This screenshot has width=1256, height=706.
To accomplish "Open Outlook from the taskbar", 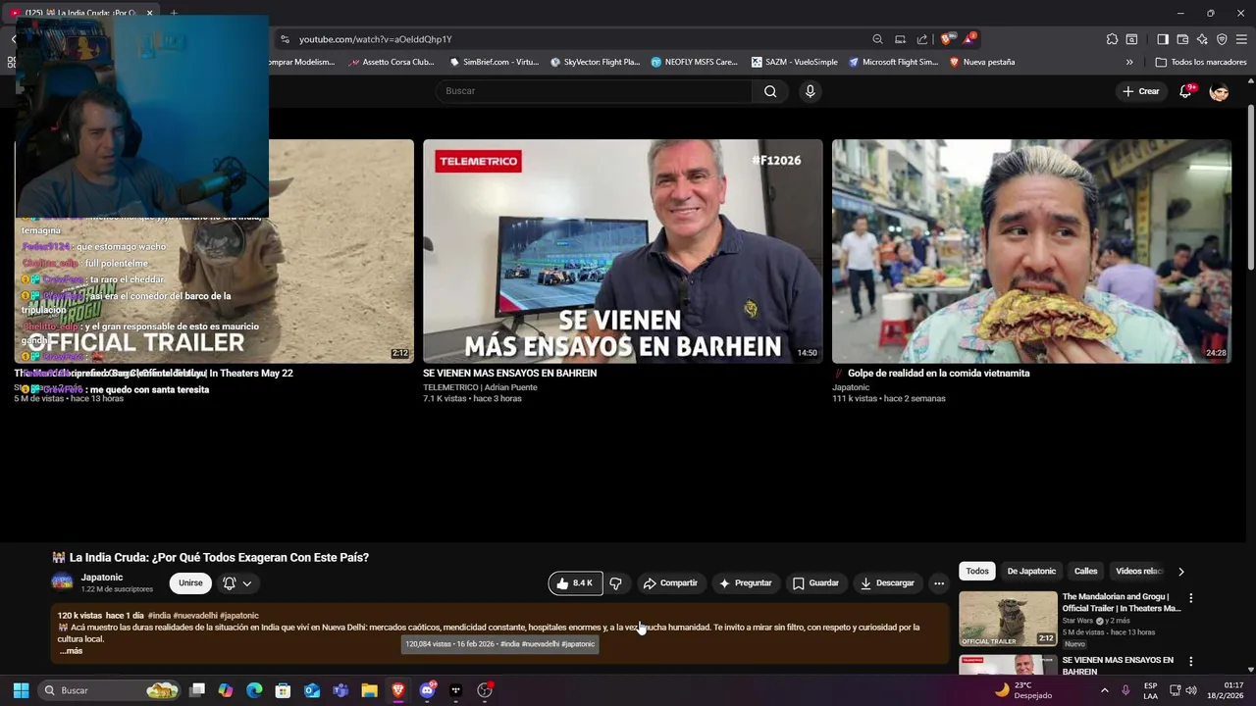I will 312,690.
